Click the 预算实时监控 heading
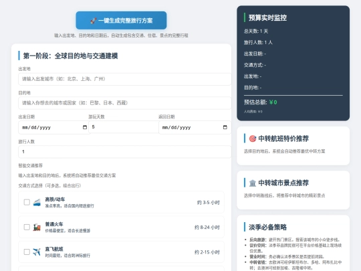Screen dimensions: 361x271 (x=267, y=18)
